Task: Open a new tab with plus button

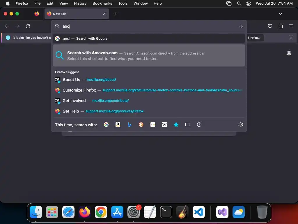Action: click(x=115, y=14)
